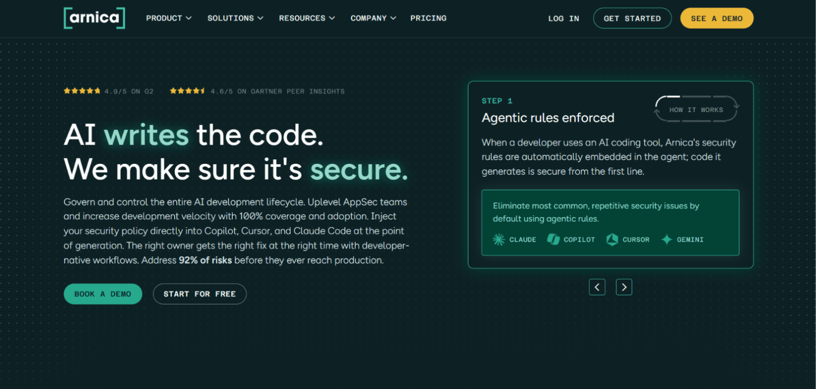Click the See a Demo button

tap(717, 18)
